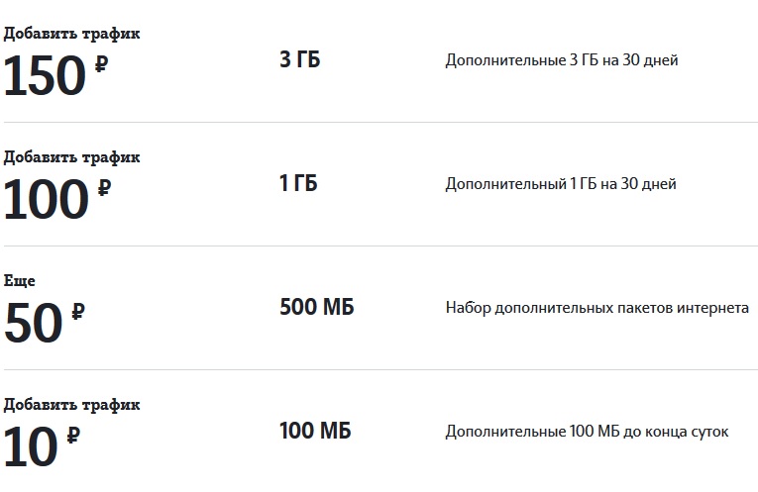Click description Дополнительные 3 ГБ на 30 дней
The width and height of the screenshot is (758, 492).
[562, 60]
